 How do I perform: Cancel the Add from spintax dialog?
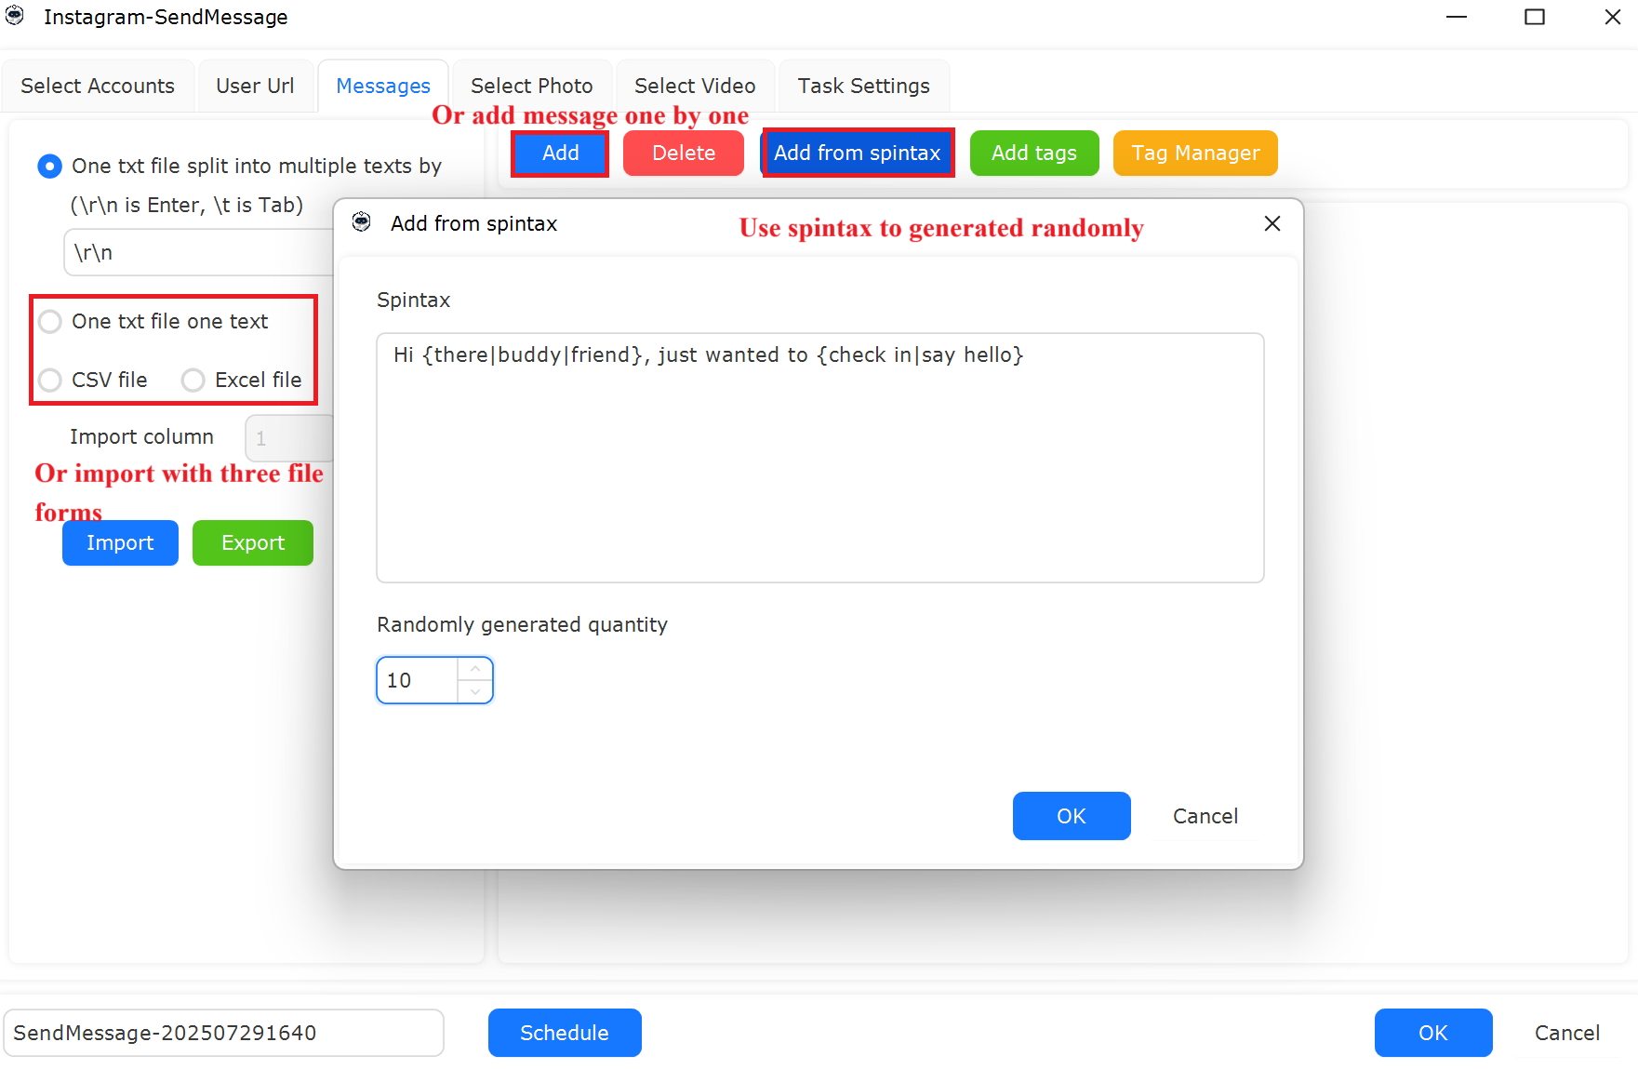pyautogui.click(x=1205, y=816)
